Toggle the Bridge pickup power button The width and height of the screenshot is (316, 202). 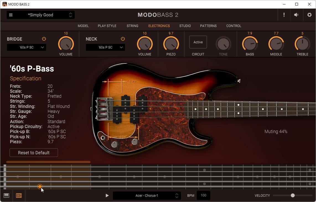tap(44, 39)
